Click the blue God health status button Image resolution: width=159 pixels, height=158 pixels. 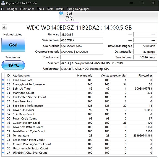point(13,45)
